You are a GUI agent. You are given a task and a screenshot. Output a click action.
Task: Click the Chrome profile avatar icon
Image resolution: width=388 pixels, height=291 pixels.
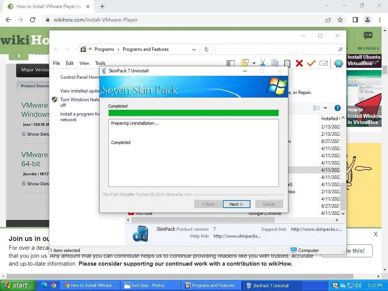368,20
